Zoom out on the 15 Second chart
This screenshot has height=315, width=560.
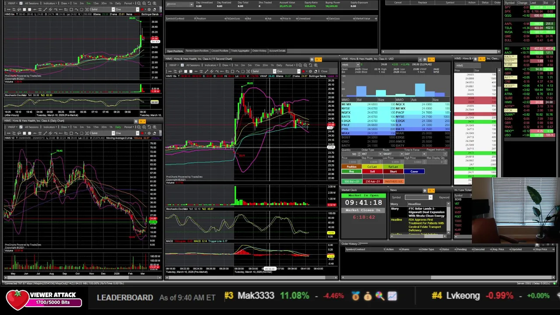click(300, 65)
